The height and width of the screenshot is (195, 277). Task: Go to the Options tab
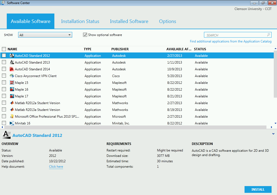[167, 21]
